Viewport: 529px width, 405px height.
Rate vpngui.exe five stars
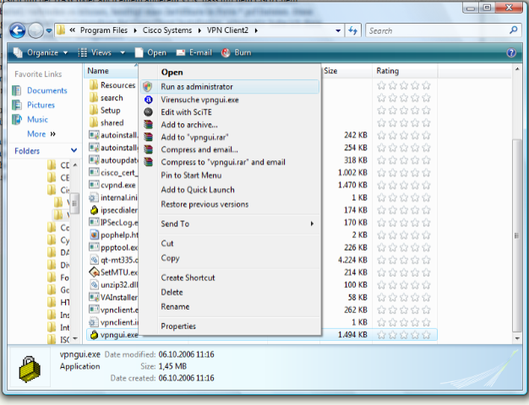tap(427, 335)
